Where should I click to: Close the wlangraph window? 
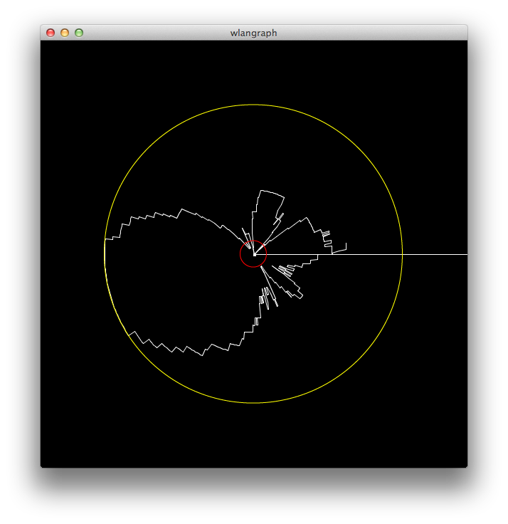pyautogui.click(x=51, y=33)
